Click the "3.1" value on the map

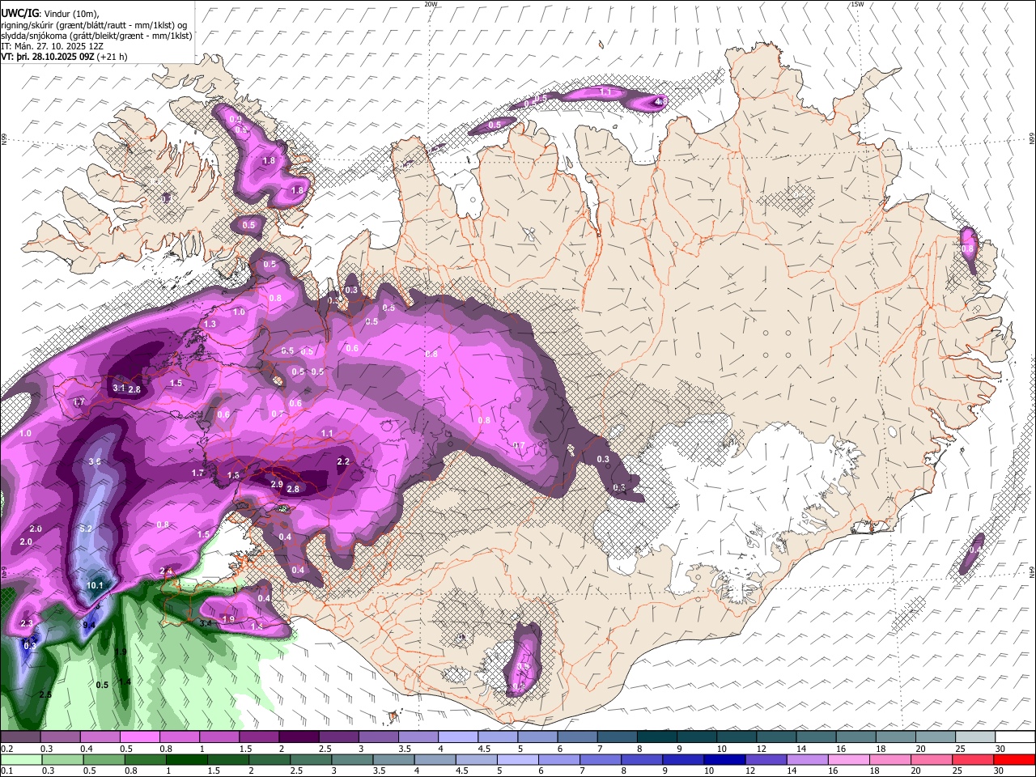(118, 388)
